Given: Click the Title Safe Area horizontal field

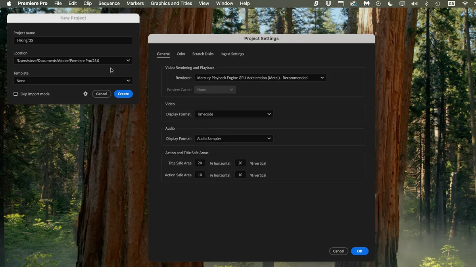Looking at the screenshot, I should pos(200,163).
